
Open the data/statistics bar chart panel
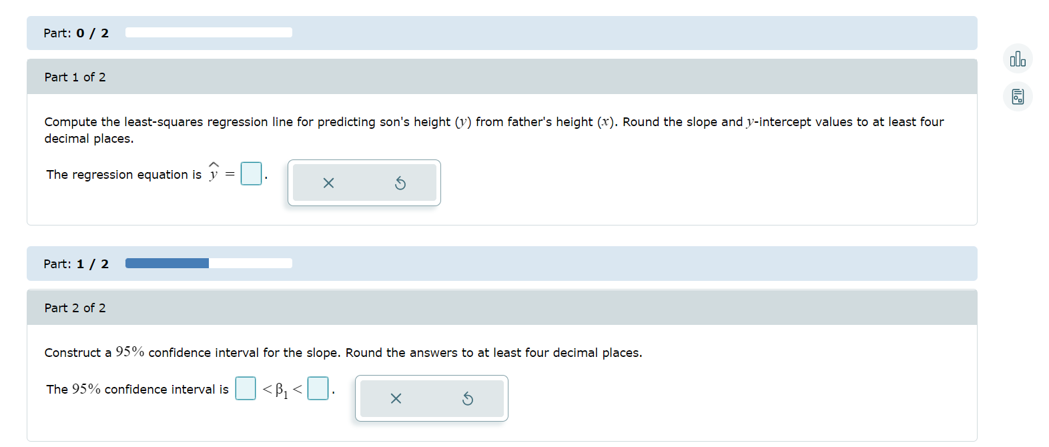[1017, 59]
